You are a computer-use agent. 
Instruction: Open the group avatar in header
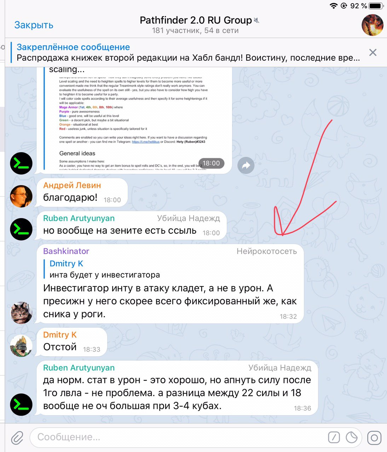pyautogui.click(x=372, y=25)
